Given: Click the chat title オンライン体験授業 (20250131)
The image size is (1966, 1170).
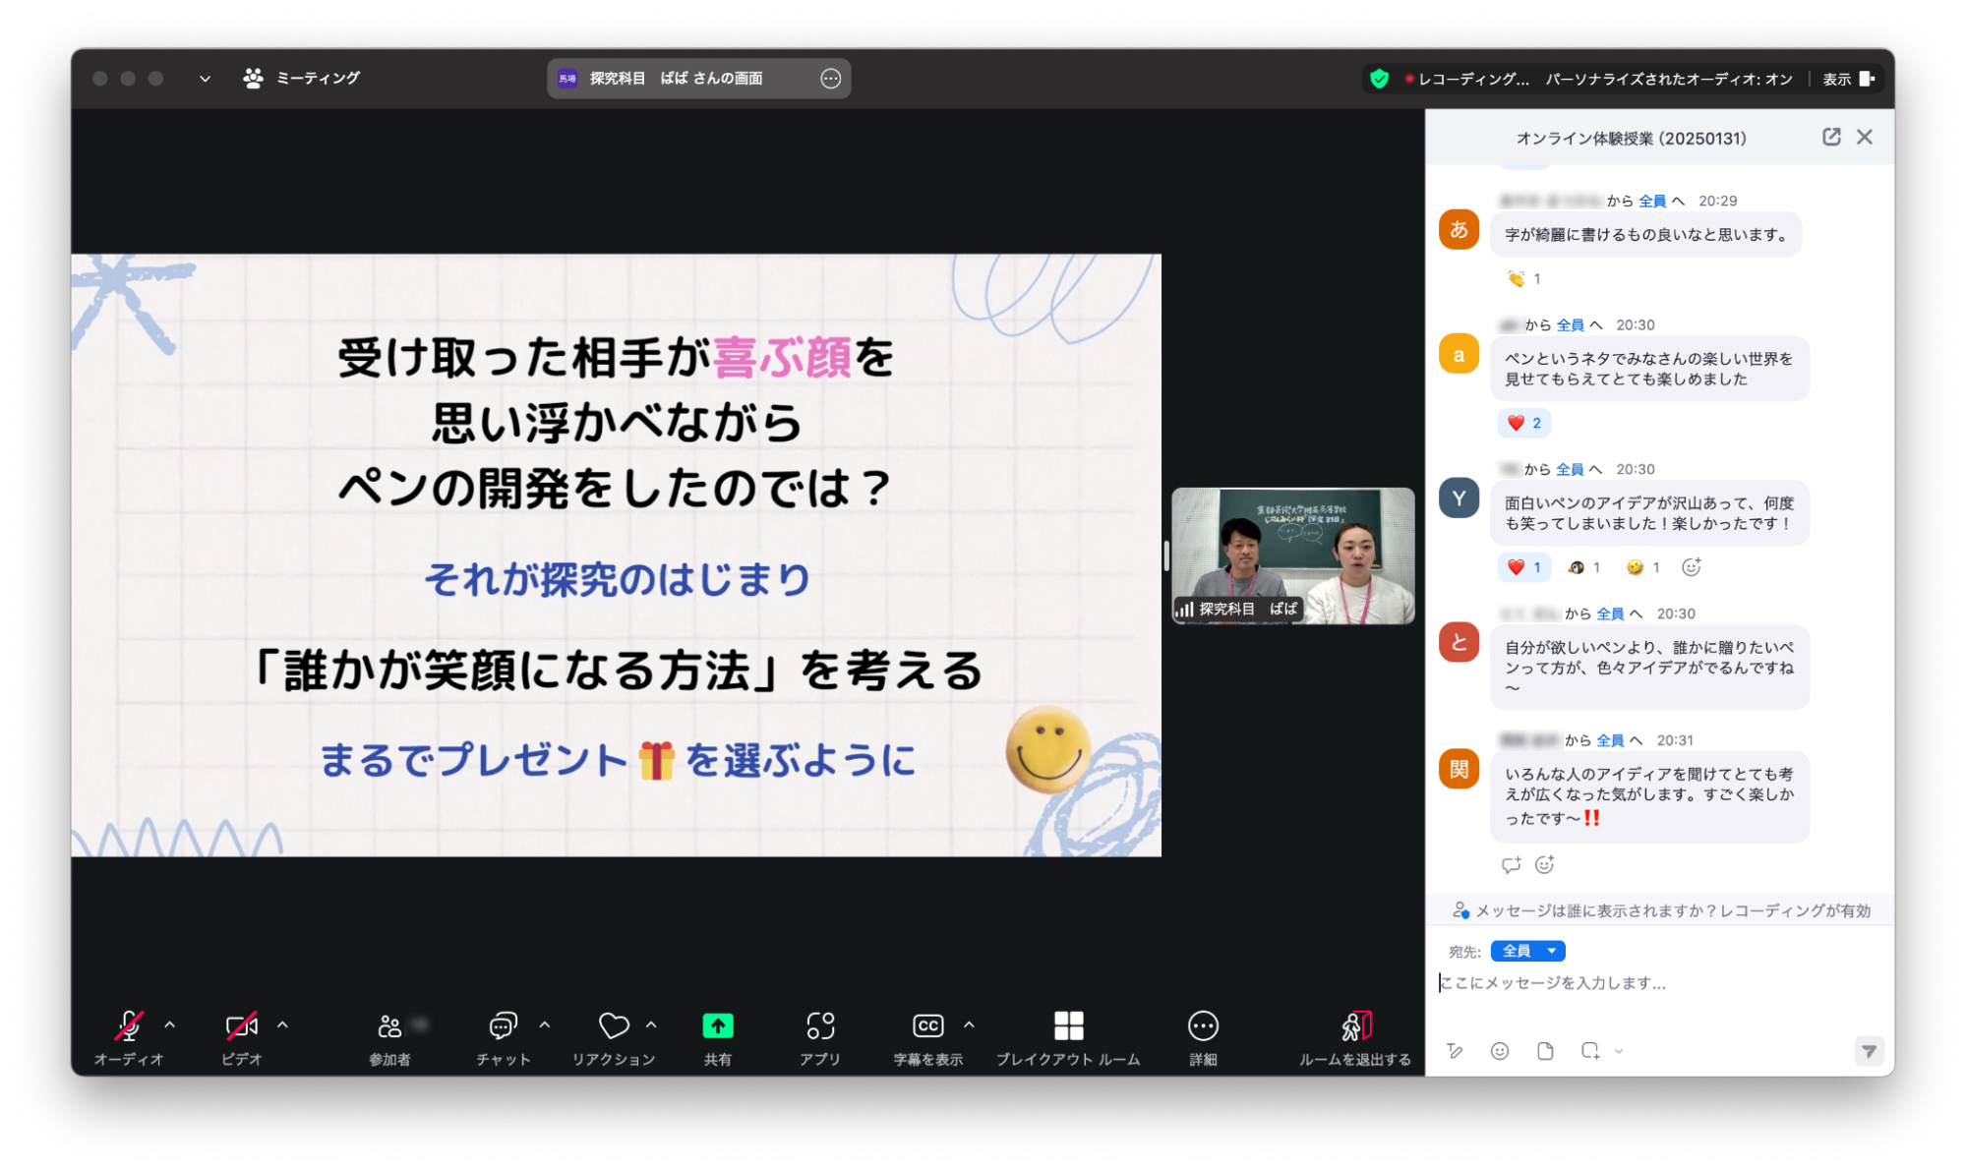Looking at the screenshot, I should [1632, 139].
